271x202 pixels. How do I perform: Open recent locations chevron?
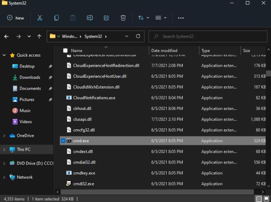[x=29, y=37]
